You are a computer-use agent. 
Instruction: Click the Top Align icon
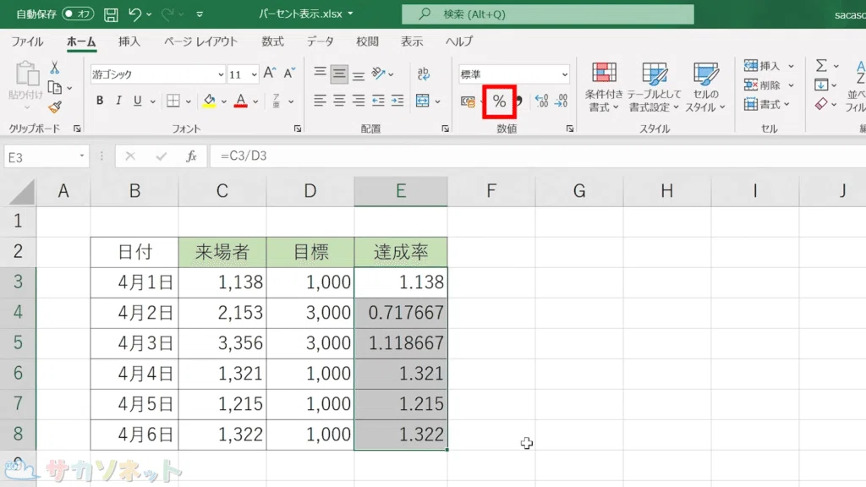coord(320,74)
